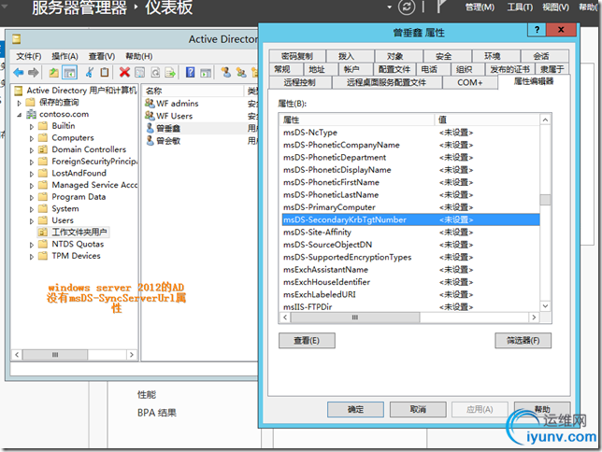This screenshot has width=602, height=452.
Task: Click the contoso.com domain icon
Action: point(31,114)
